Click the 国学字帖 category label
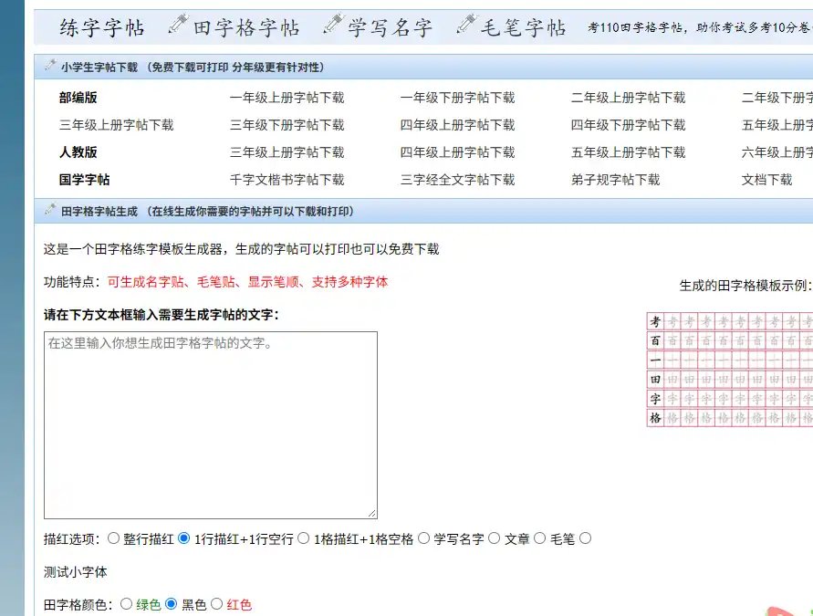 tap(84, 180)
